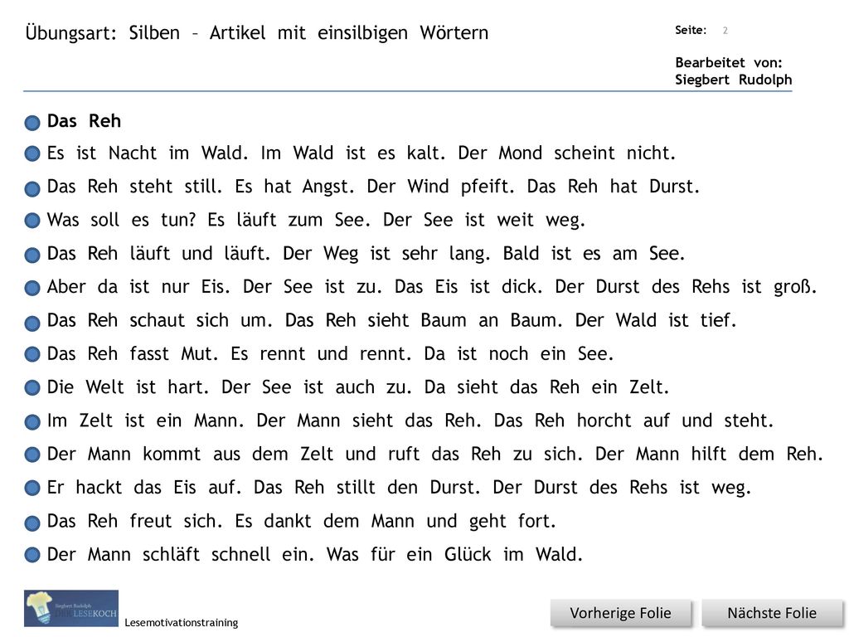Click the sentence 'Das Eis ist dick.'
Screen dimensions: 849x637
point(468,287)
